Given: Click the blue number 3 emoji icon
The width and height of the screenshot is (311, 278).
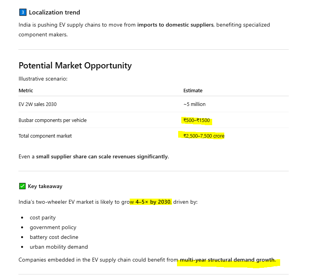Looking at the screenshot, I should [22, 13].
